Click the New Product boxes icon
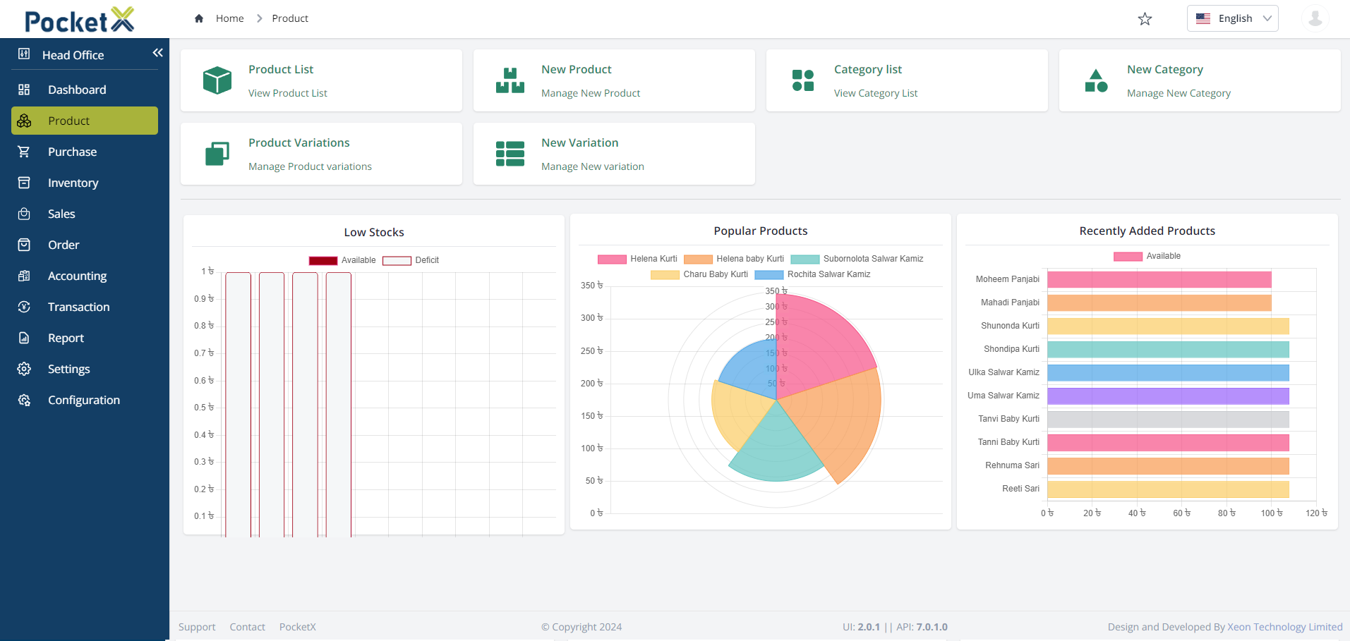The image size is (1350, 641). (x=510, y=80)
